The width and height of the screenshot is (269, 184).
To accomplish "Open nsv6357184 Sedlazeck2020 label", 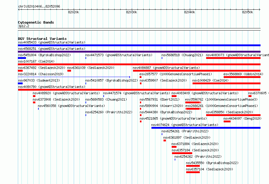I will click(195, 150).
